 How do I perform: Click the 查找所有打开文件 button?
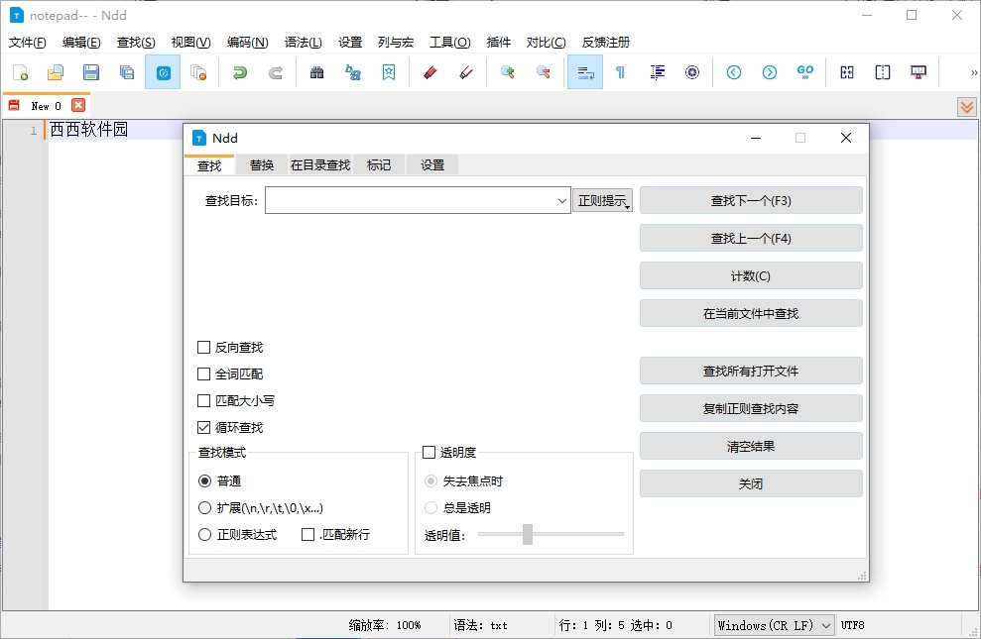click(x=751, y=372)
